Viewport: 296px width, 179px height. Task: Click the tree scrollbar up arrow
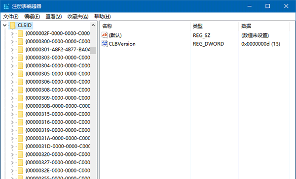pos(93,25)
